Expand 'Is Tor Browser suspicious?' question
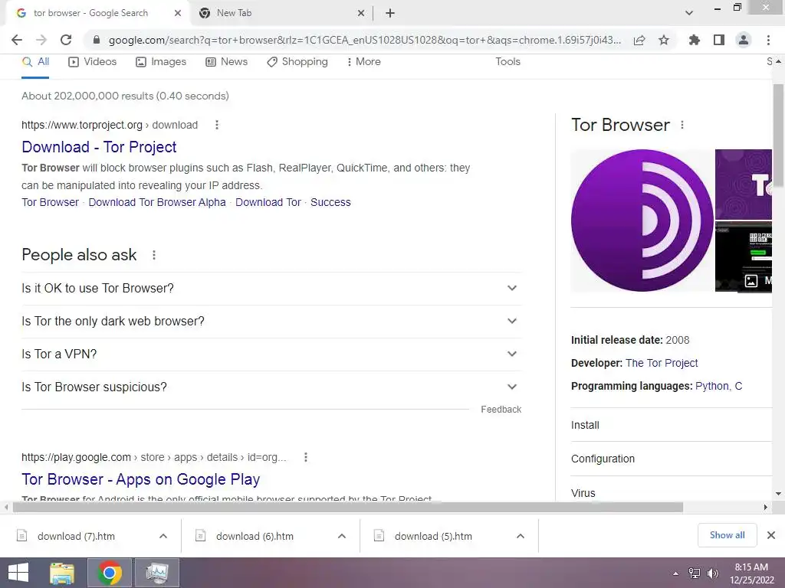 [271, 387]
